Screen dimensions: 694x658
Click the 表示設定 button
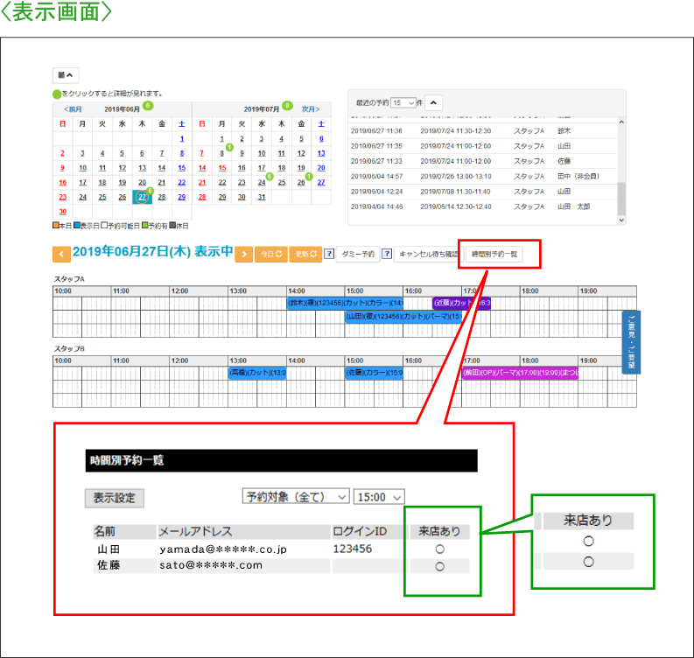coord(115,498)
